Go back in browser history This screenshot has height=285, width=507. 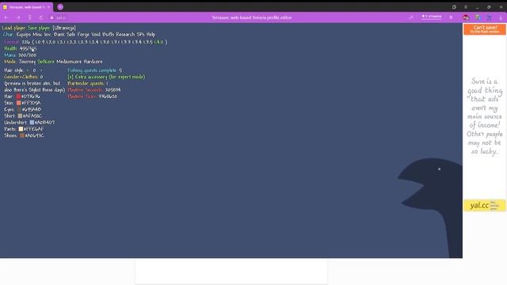tap(6, 17)
